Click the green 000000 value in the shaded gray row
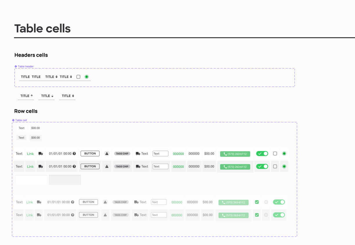355x245 pixels. click(178, 167)
